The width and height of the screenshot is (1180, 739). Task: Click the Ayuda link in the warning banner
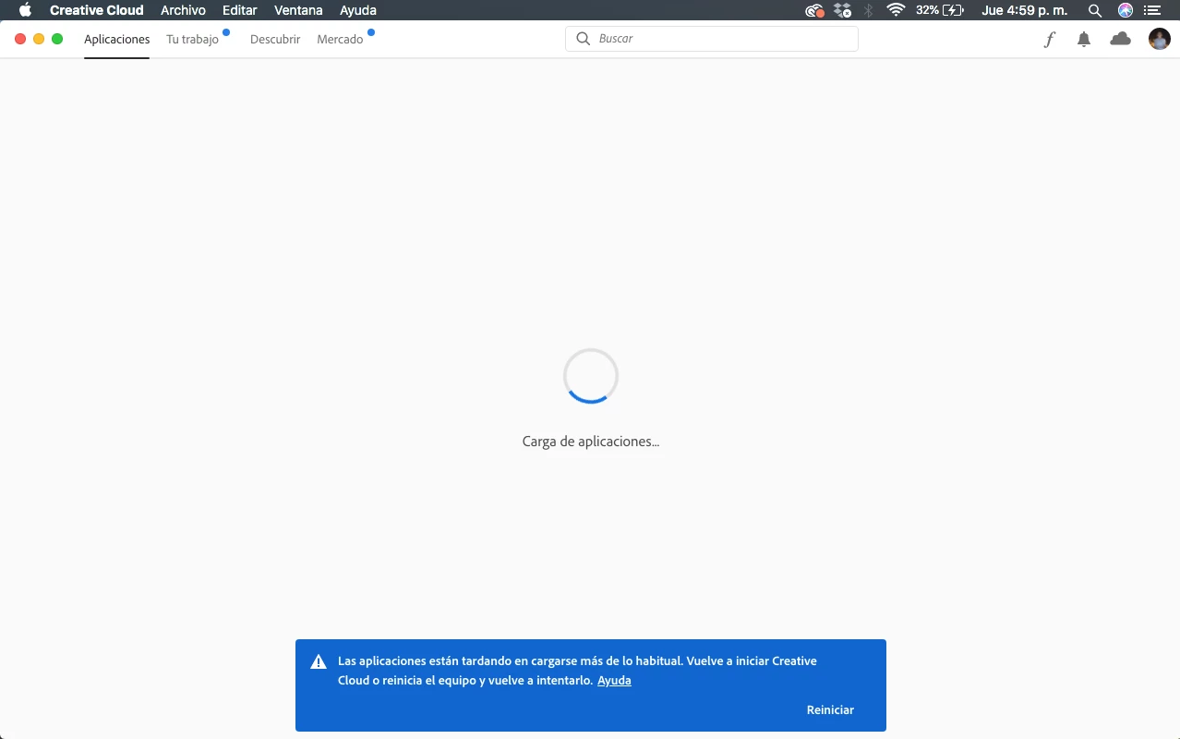point(614,681)
